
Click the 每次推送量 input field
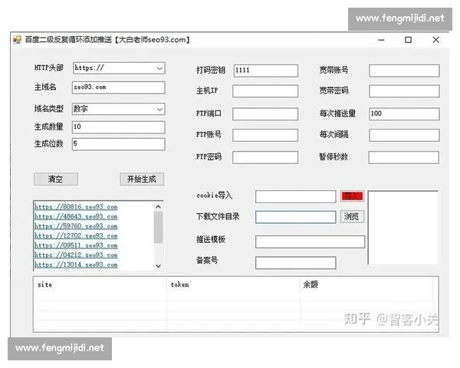tap(404, 114)
